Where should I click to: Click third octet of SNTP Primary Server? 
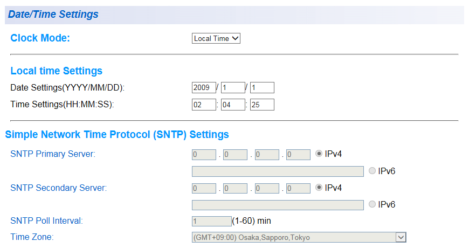click(x=267, y=154)
